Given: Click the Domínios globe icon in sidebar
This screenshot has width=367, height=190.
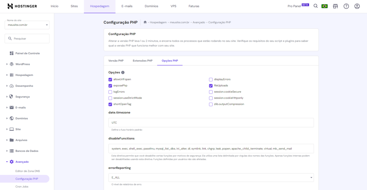Looking at the screenshot, I should [x=11, y=118].
